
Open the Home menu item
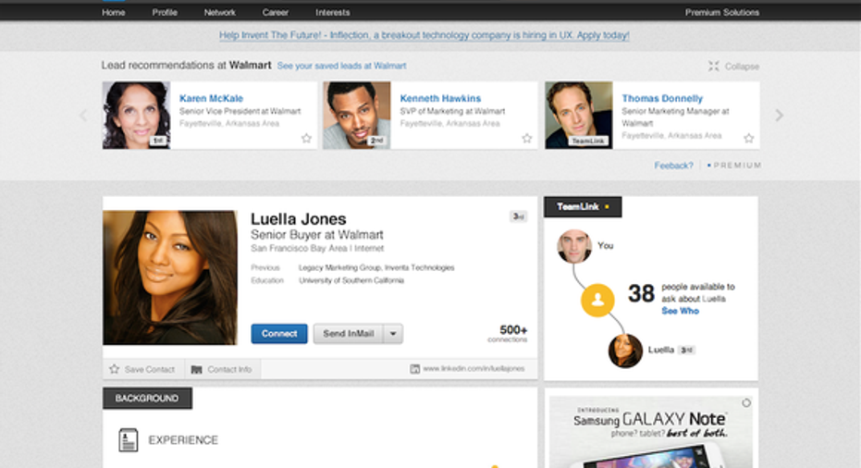(x=113, y=12)
